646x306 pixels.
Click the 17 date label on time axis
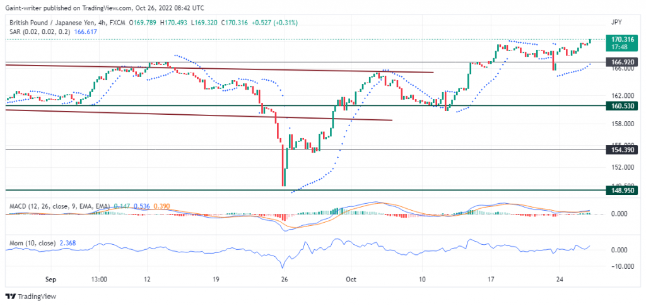[491, 279]
